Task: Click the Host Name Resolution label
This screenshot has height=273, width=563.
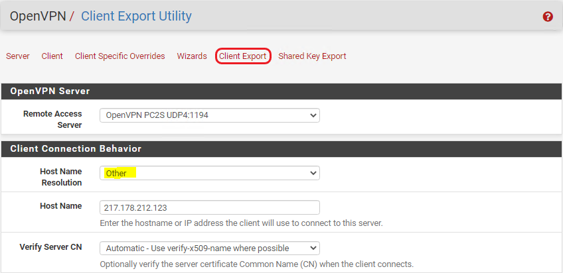Action: point(61,177)
